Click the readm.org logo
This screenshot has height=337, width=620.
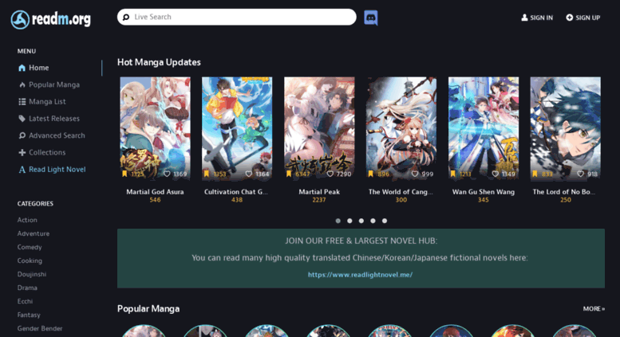[50, 19]
